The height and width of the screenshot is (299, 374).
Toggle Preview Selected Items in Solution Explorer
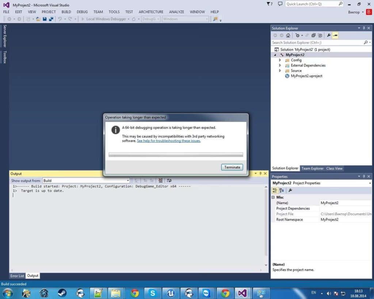pyautogui.click(x=335, y=35)
